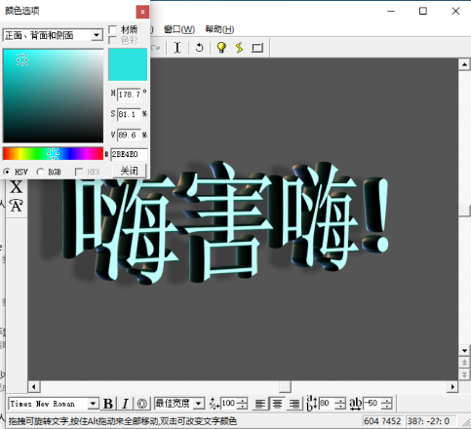Expand the 最佳宽度 dropdown

click(x=198, y=404)
